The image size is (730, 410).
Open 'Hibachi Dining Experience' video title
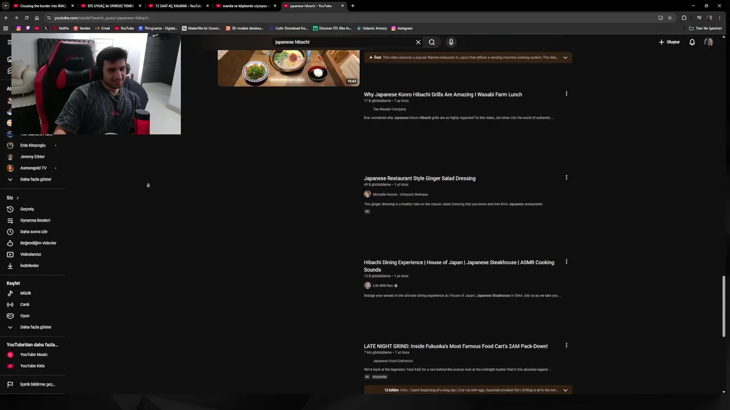coord(459,266)
